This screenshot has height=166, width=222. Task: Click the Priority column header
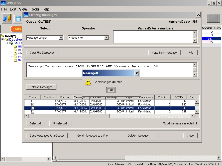point(162,97)
